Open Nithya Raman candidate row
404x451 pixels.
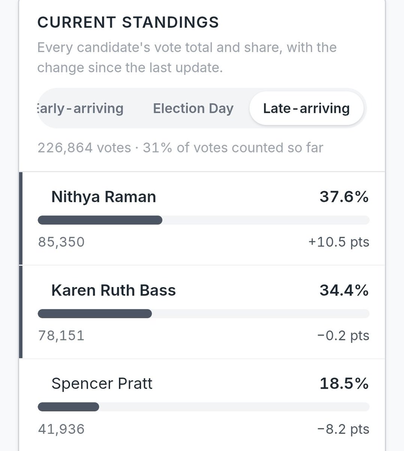(202, 219)
